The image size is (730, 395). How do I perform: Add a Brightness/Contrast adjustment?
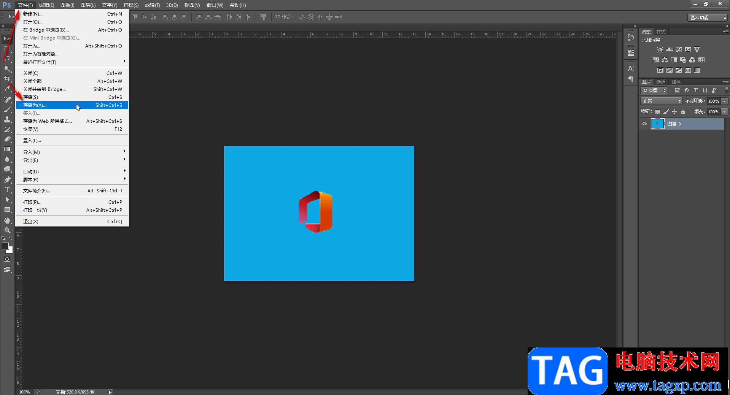point(660,50)
